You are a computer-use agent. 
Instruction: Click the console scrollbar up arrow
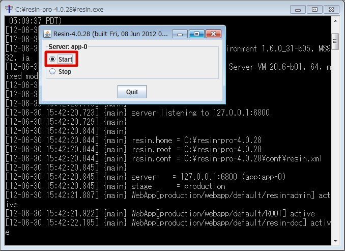(x=335, y=21)
